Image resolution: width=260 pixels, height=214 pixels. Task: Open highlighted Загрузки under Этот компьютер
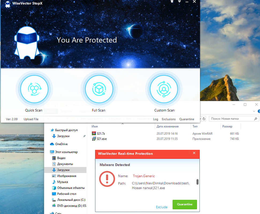point(65,170)
